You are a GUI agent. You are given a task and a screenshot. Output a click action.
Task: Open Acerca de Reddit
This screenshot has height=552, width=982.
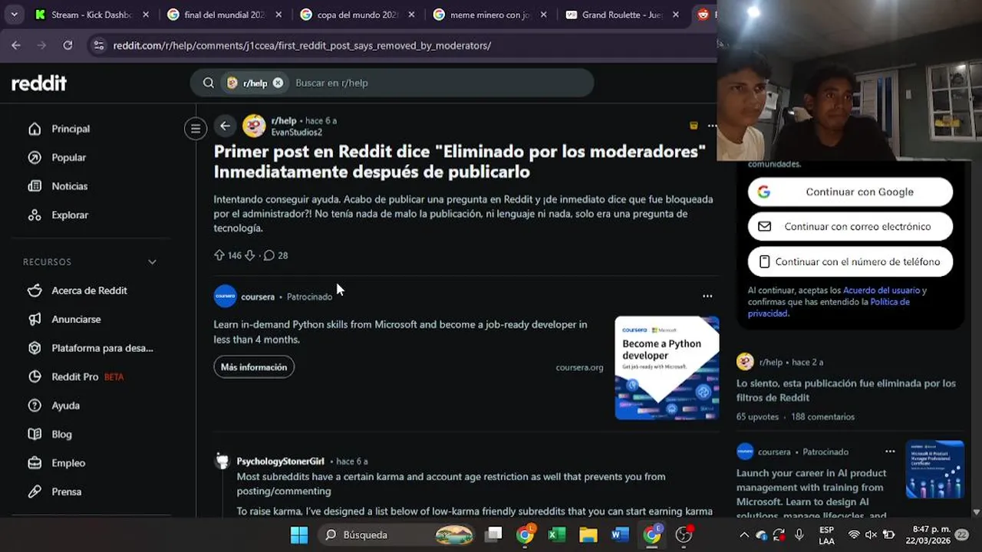(x=89, y=291)
